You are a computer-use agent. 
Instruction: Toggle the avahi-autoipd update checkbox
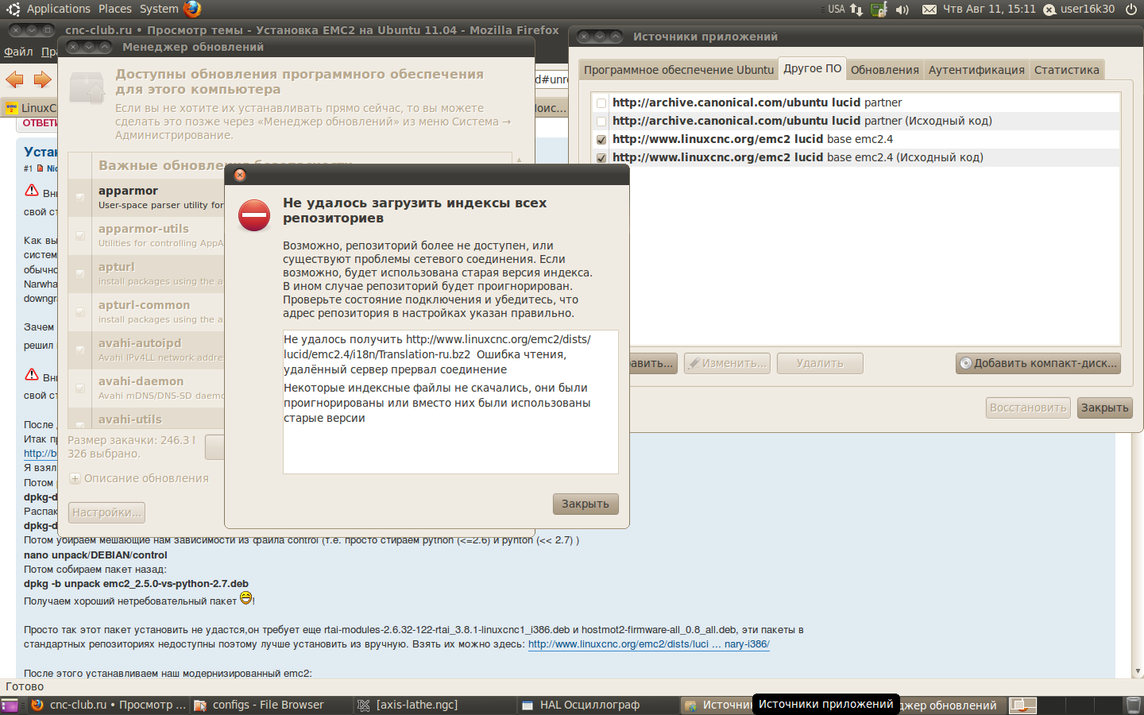(x=80, y=350)
